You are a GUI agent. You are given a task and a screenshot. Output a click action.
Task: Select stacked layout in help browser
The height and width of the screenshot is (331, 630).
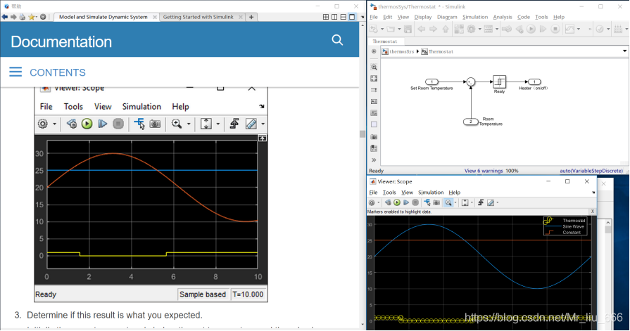[x=343, y=17]
